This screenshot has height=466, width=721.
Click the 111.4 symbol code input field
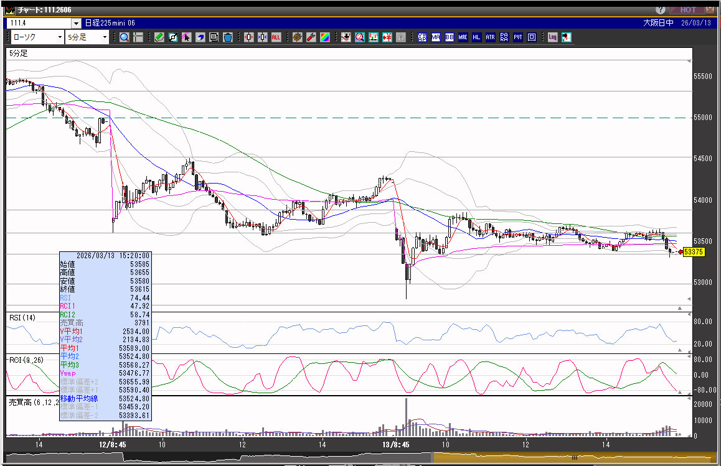pos(37,23)
